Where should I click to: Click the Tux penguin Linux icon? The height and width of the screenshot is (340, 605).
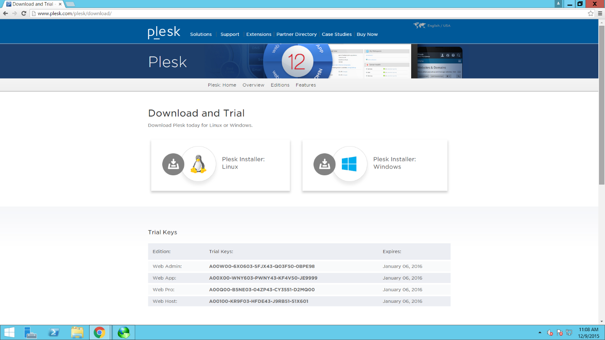point(198,164)
